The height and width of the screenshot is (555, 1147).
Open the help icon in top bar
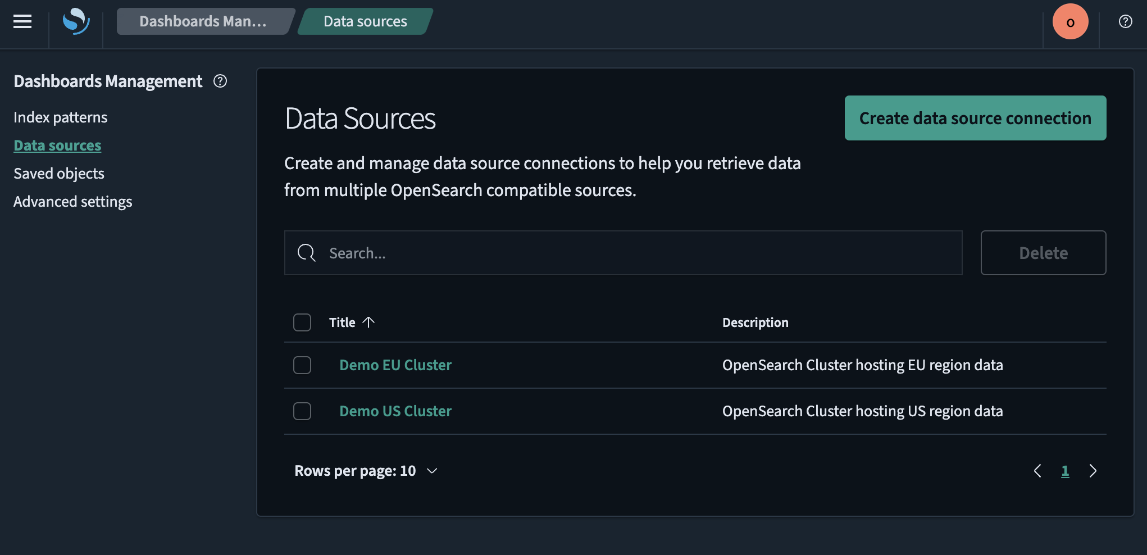pyautogui.click(x=1125, y=21)
